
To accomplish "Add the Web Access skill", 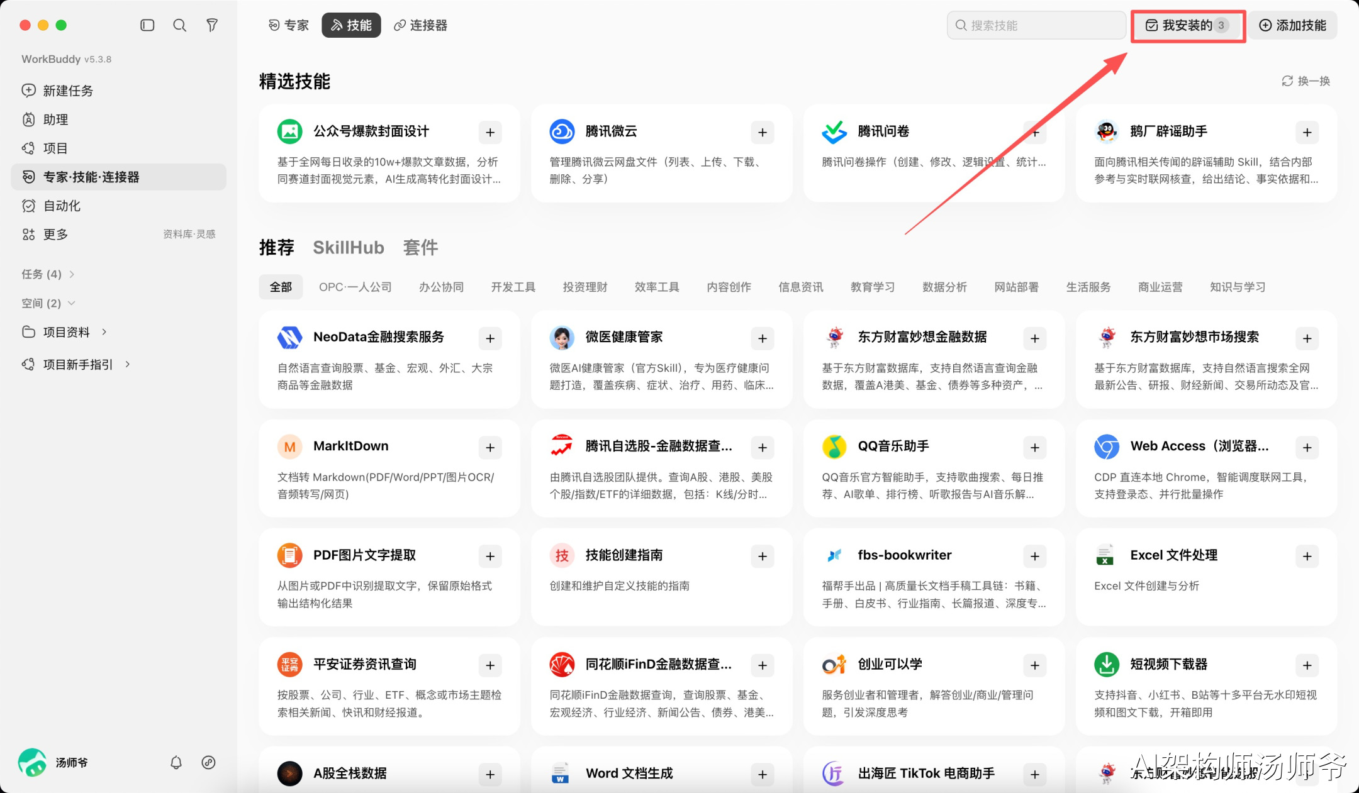I will pyautogui.click(x=1307, y=448).
